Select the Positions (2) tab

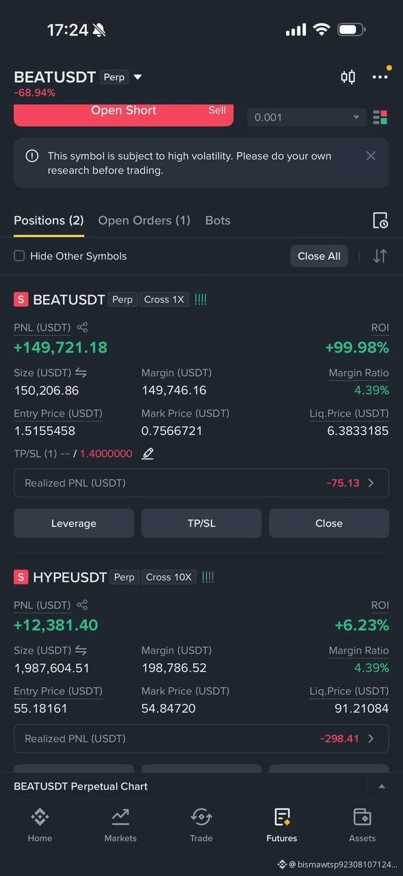49,220
